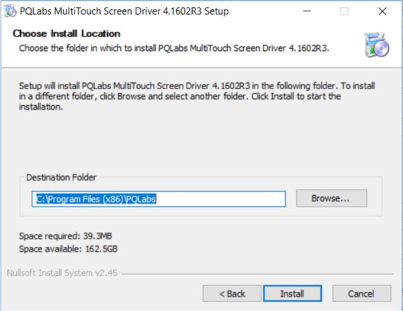The image size is (403, 311).
Task: Cancel the PQLabs driver setup
Action: (361, 294)
